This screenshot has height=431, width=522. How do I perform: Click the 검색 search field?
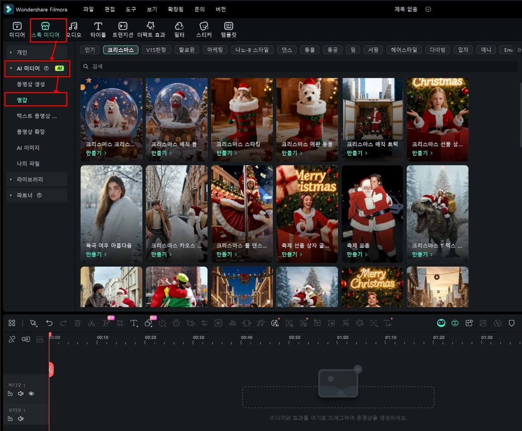pyautogui.click(x=299, y=66)
